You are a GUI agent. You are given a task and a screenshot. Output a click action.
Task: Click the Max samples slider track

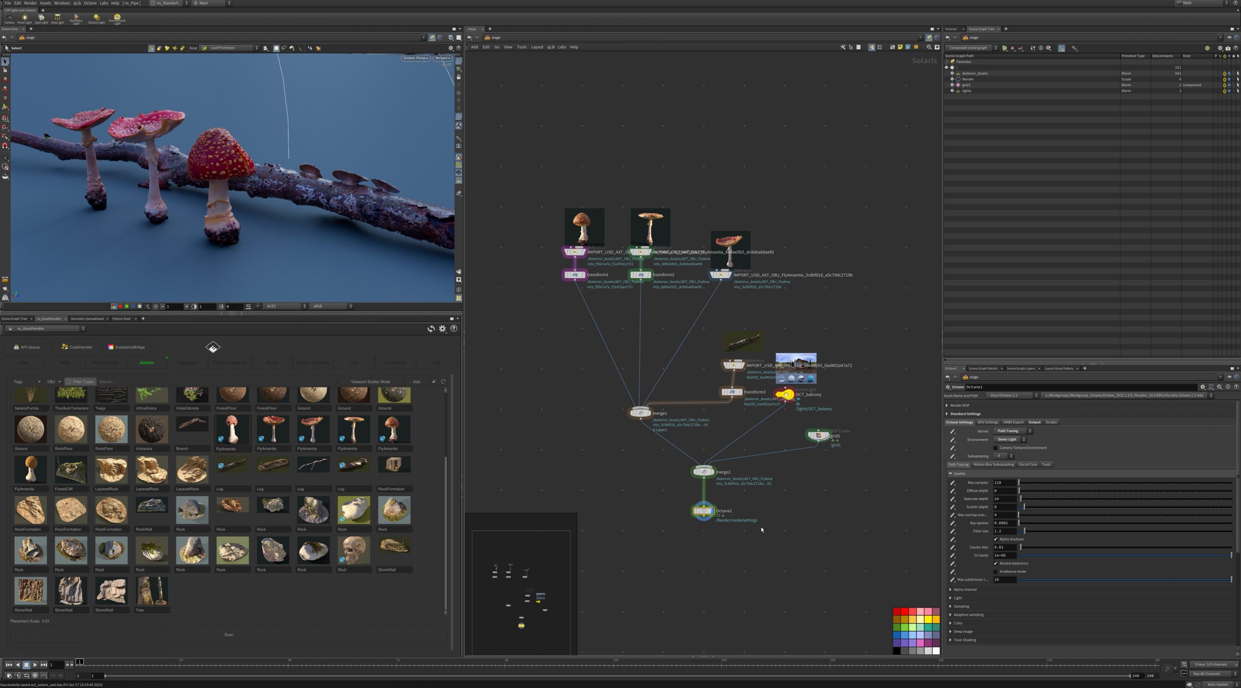(x=1125, y=483)
